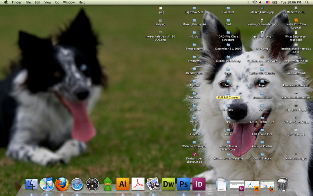Open the Trash in the Dock
Image resolution: width=313 pixels, height=196 pixels.
pos(282,183)
